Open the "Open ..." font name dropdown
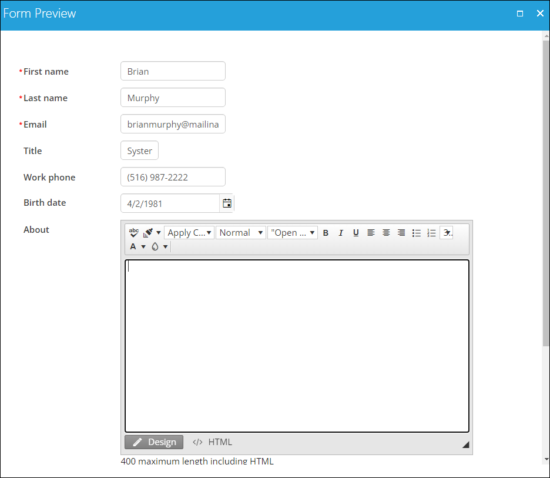 (x=293, y=233)
